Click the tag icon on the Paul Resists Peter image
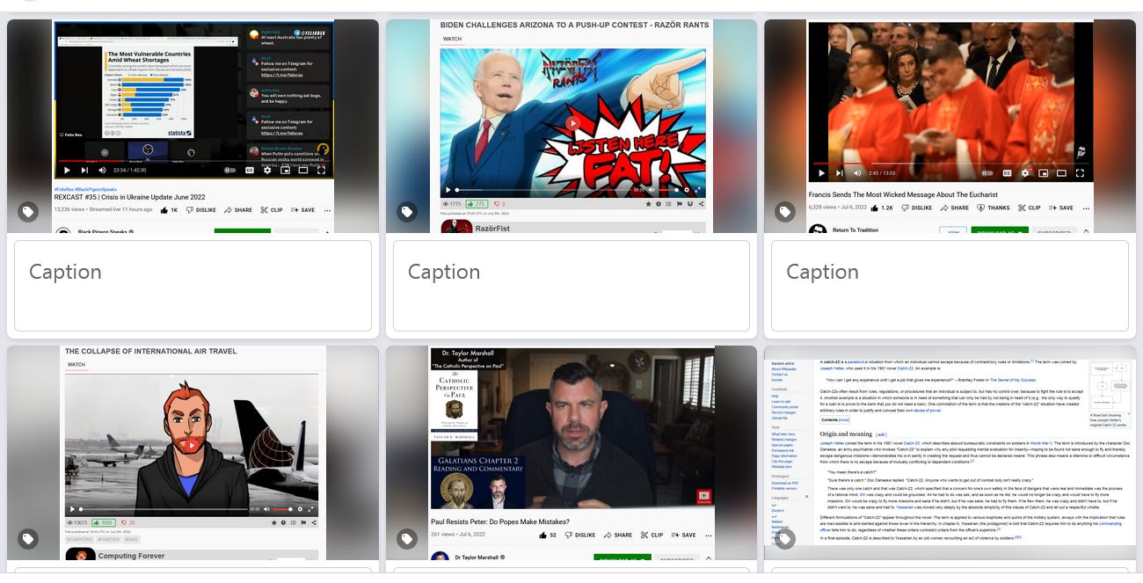The image size is (1143, 583). (406, 539)
